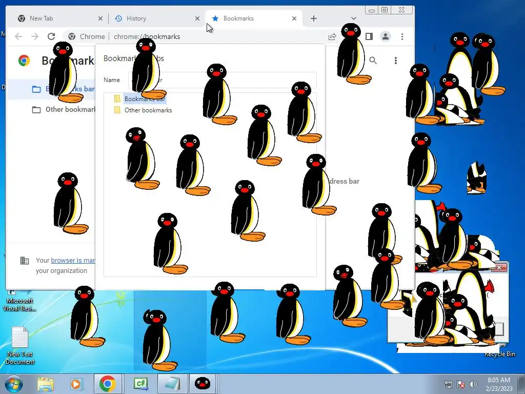Open the tab search dropdown arrow

pyautogui.click(x=354, y=18)
